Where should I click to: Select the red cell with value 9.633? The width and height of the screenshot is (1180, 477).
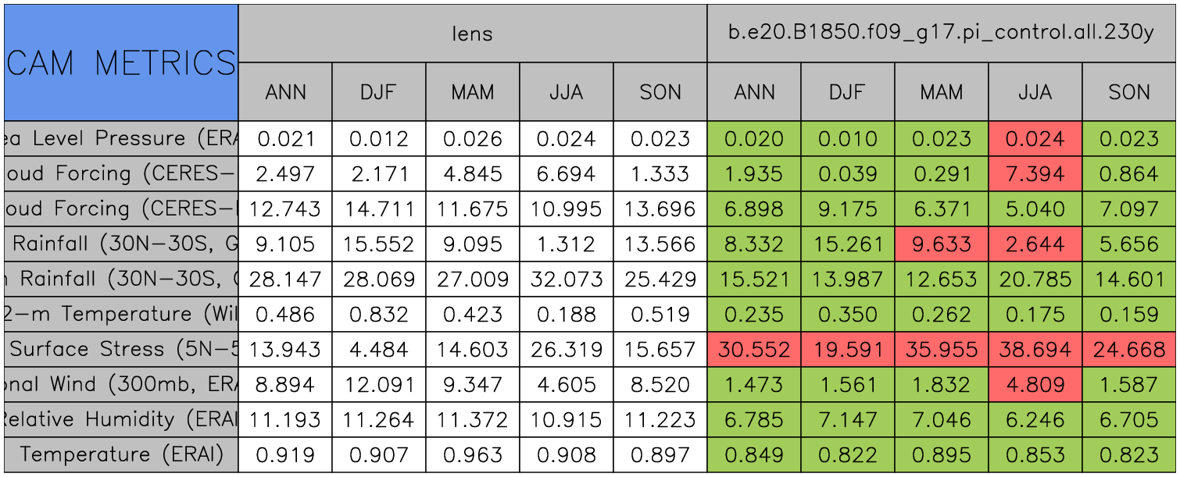click(x=941, y=244)
